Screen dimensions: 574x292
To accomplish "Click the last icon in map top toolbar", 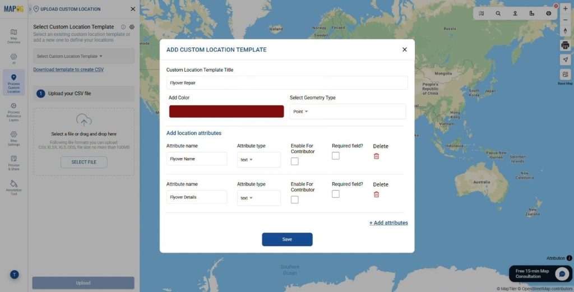I will [x=548, y=13].
